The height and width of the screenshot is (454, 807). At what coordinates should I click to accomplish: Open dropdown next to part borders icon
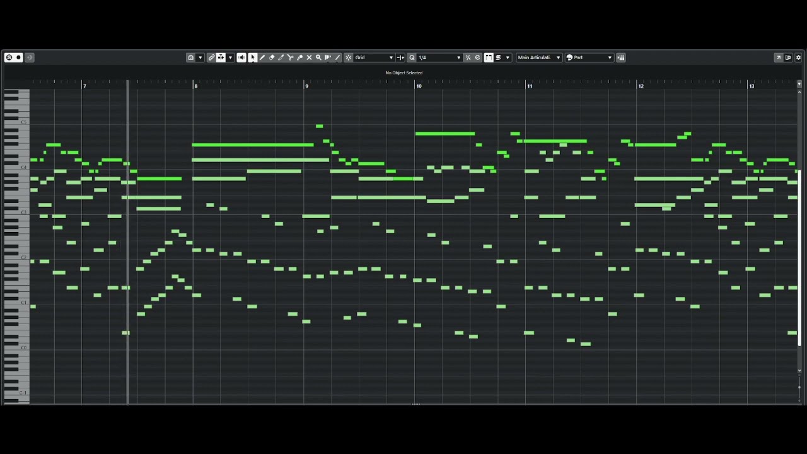tap(200, 57)
